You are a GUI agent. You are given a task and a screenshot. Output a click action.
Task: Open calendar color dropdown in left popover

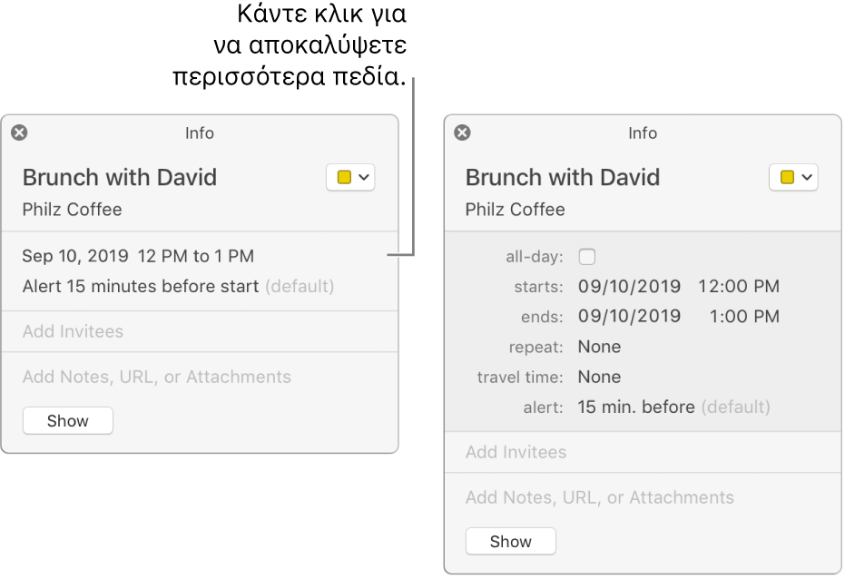(350, 177)
